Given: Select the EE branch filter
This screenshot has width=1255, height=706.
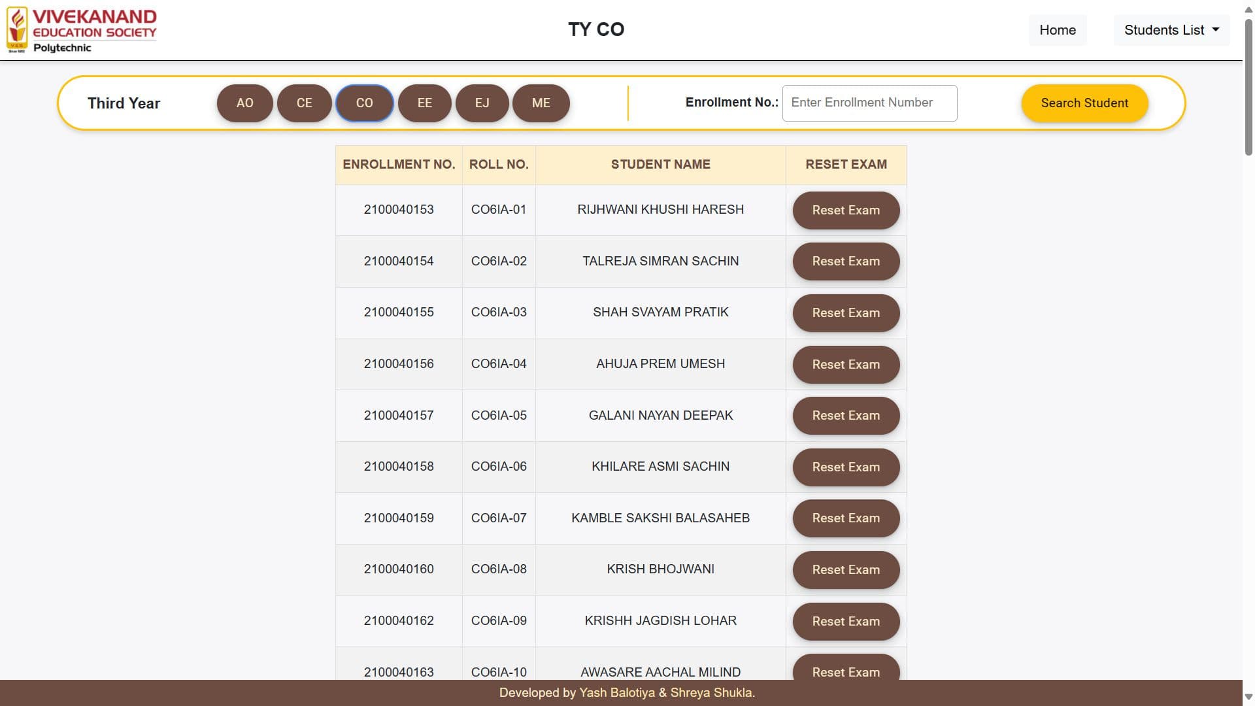Looking at the screenshot, I should (x=424, y=103).
